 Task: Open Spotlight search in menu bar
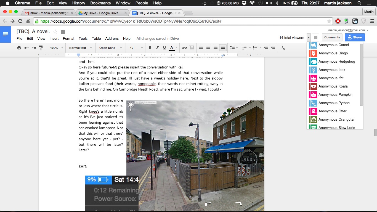click(359, 3)
